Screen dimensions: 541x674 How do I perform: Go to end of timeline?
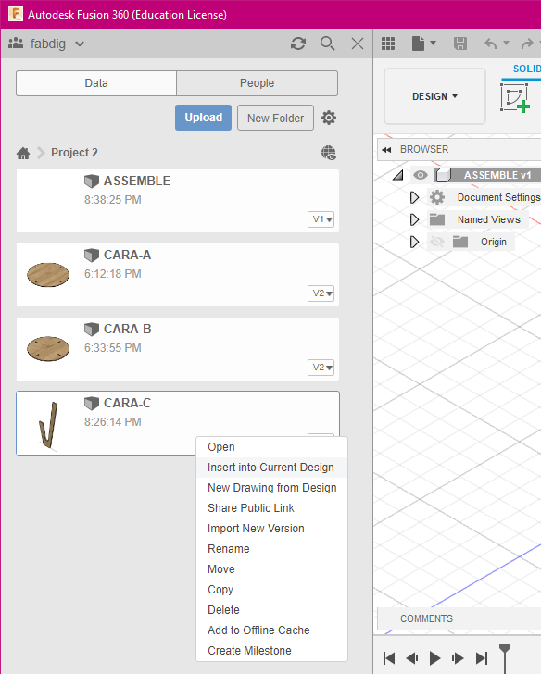pyautogui.click(x=482, y=658)
